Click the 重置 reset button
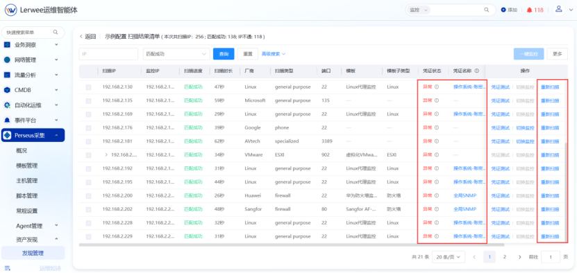 click(248, 54)
